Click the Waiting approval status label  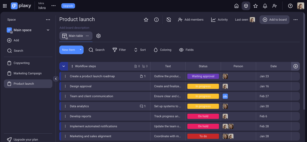(203, 76)
